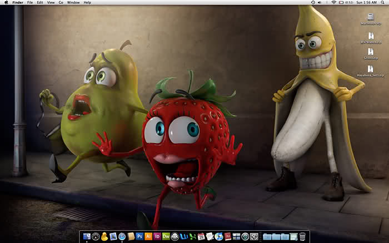Click Time Machine menu bar icon
Viewport: 389px width, 243px height.
pyautogui.click(x=313, y=2)
